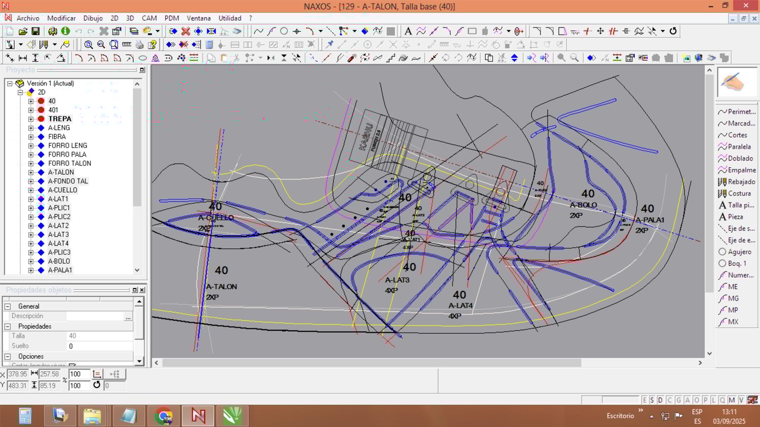The image size is (760, 427).
Task: Click the red X delete icon
Action: click(x=185, y=31)
